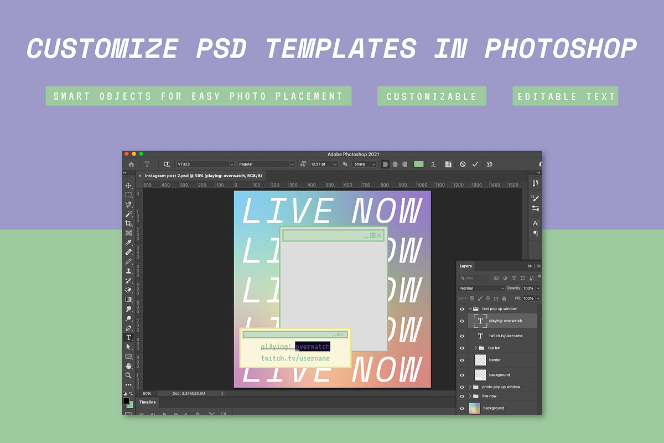Image resolution: width=664 pixels, height=443 pixels.
Task: Select the Rectangle shape tool
Action: (128, 356)
